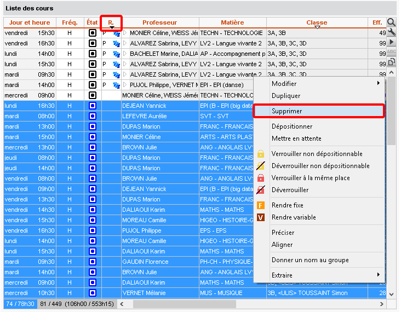
Task: Sort by Matière column header
Action: pyautogui.click(x=232, y=22)
